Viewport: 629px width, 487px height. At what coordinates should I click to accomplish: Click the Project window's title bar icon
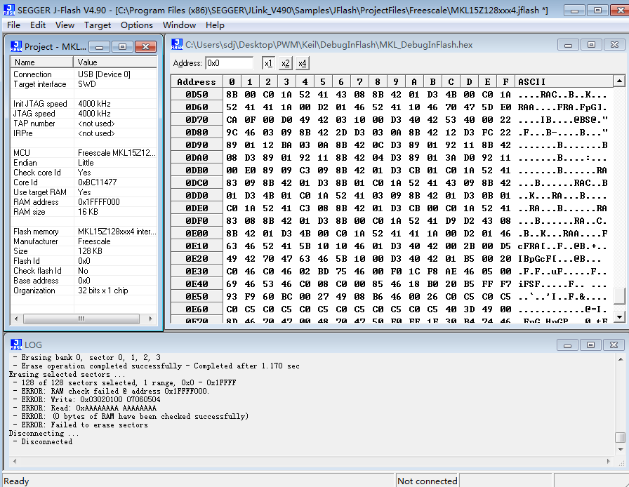pos(15,46)
